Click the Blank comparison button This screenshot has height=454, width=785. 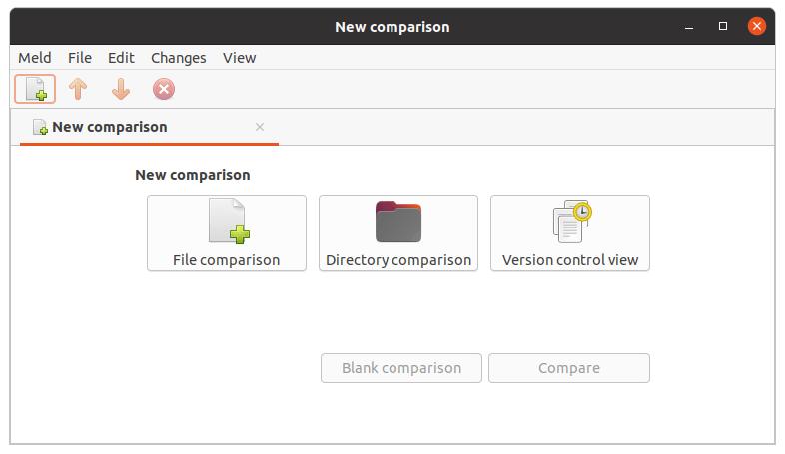[401, 368]
